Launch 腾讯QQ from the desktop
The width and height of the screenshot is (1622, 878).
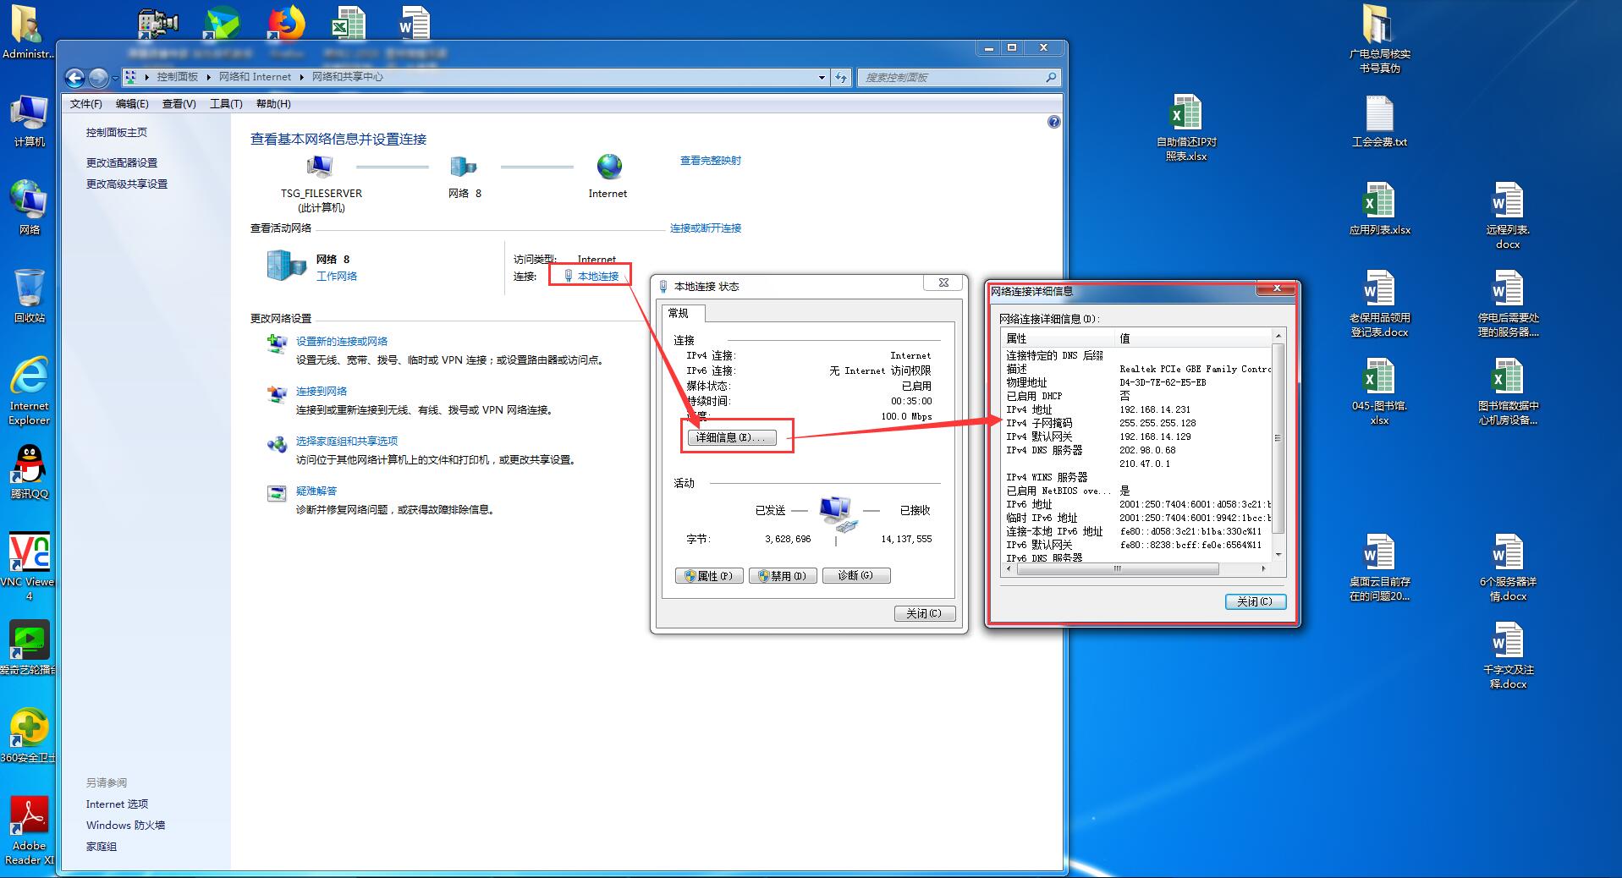(x=30, y=471)
